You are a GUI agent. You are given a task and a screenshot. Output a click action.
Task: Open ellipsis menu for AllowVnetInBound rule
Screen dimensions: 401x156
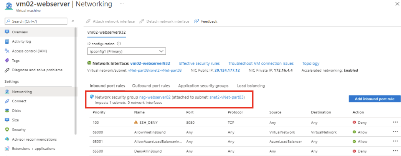(x=395, y=132)
